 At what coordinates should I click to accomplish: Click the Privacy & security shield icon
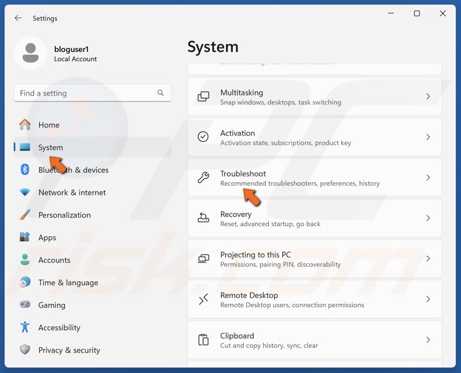point(25,350)
